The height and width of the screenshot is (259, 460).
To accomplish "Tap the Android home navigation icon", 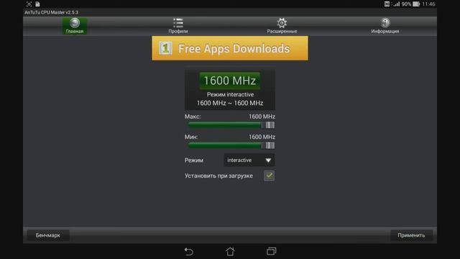I will click(230, 251).
